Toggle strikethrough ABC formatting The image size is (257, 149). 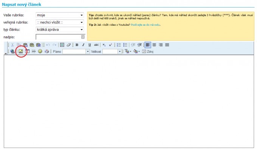pyautogui.click(x=96, y=45)
